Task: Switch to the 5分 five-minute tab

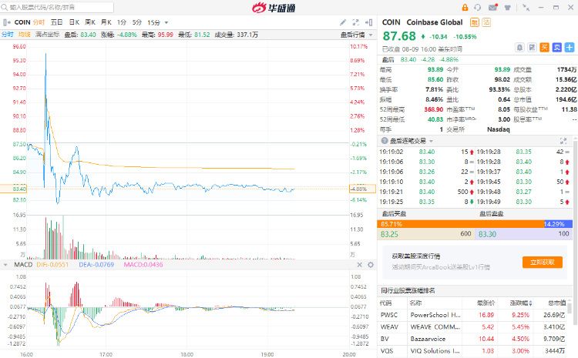Action: tap(136, 22)
